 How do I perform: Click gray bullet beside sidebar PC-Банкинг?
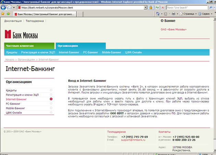tap(51, 103)
